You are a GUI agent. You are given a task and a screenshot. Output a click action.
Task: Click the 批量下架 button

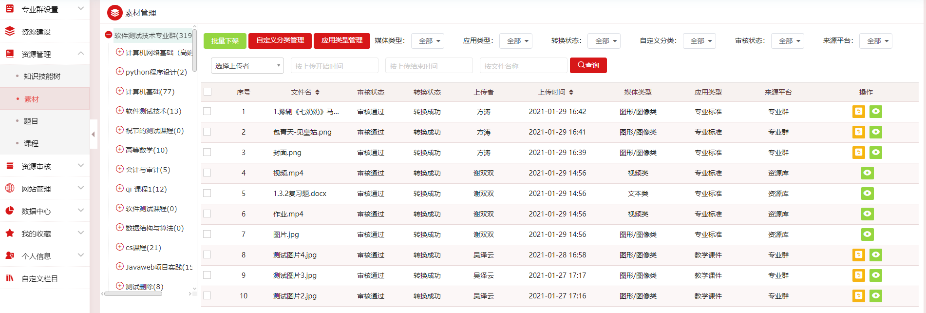coord(225,41)
